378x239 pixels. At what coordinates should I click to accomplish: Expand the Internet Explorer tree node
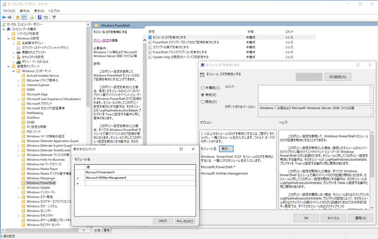pos(18,85)
